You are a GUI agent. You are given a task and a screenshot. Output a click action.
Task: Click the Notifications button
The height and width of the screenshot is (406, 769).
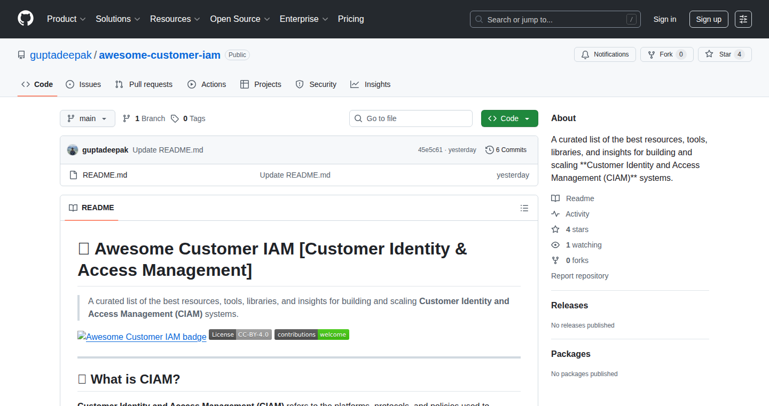(605, 54)
